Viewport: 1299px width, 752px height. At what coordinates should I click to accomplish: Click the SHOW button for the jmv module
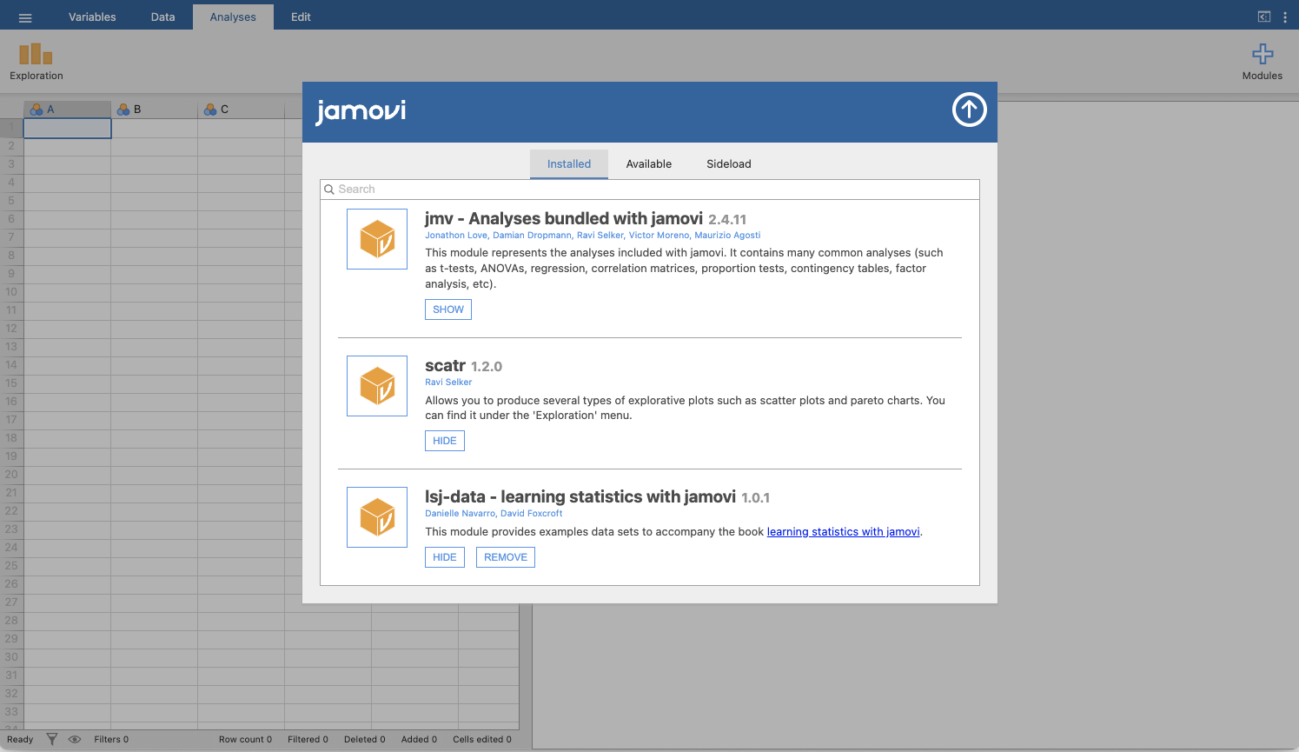[x=448, y=309]
